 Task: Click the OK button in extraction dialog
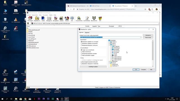coord(136,70)
